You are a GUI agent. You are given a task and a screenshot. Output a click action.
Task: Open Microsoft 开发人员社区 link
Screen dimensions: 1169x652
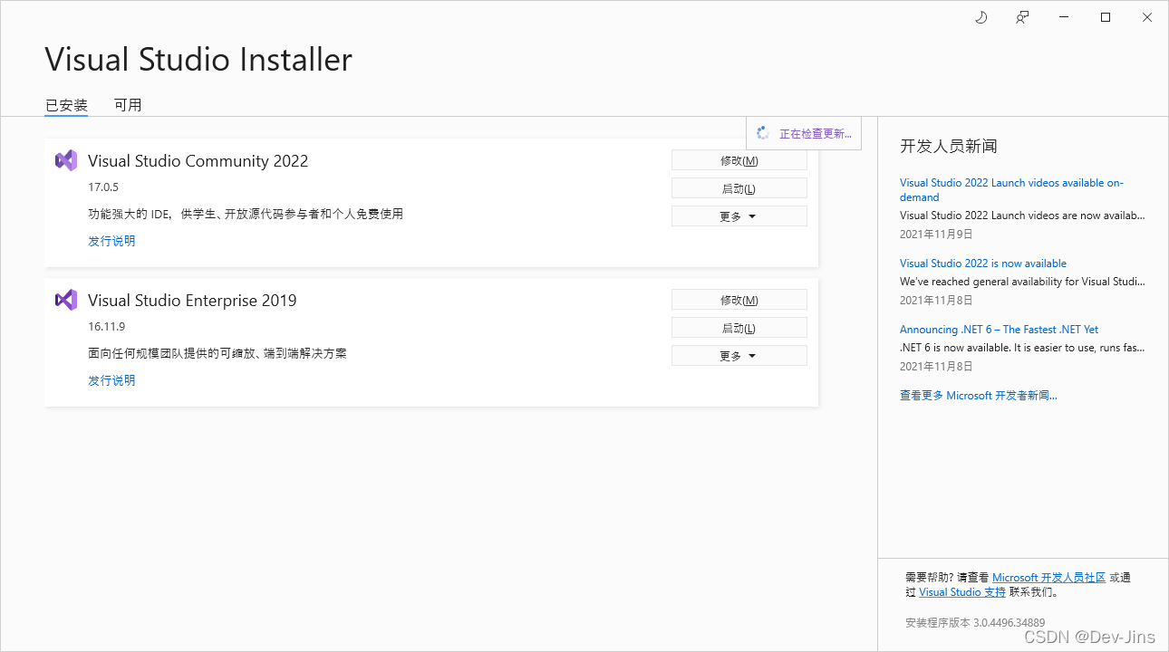(x=1048, y=578)
